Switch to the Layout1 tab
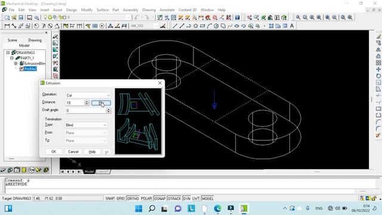The image size is (382, 215). click(102, 172)
